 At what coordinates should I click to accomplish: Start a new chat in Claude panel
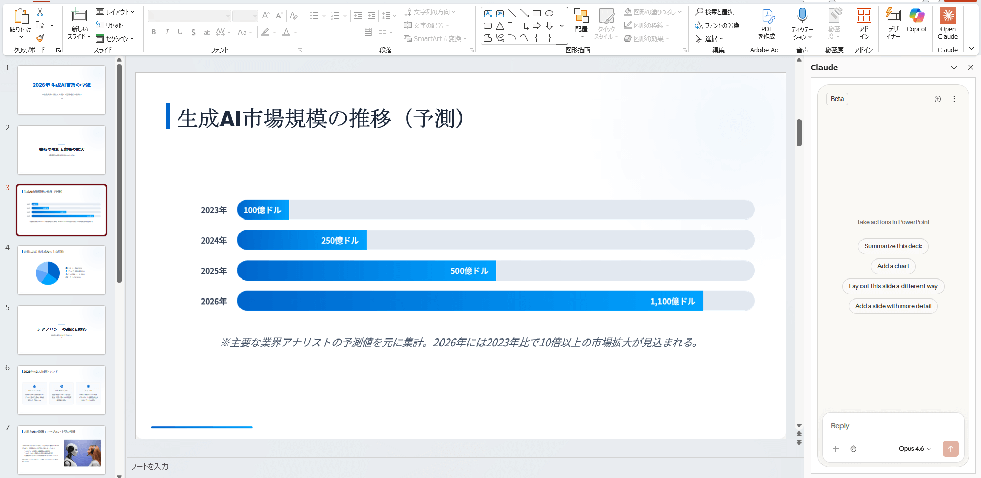point(937,99)
